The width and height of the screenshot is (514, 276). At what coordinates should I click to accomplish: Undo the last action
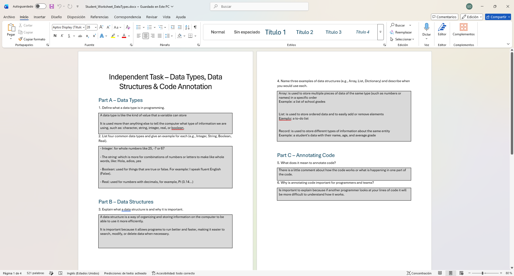59,6
